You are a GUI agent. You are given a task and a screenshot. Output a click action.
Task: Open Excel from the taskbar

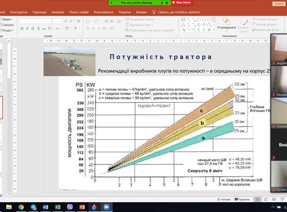(x=57, y=207)
